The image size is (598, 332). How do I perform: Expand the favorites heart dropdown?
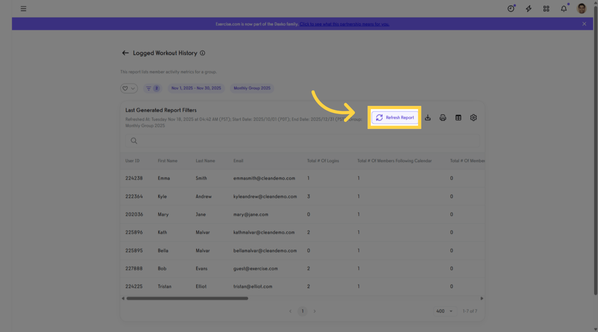coord(129,88)
